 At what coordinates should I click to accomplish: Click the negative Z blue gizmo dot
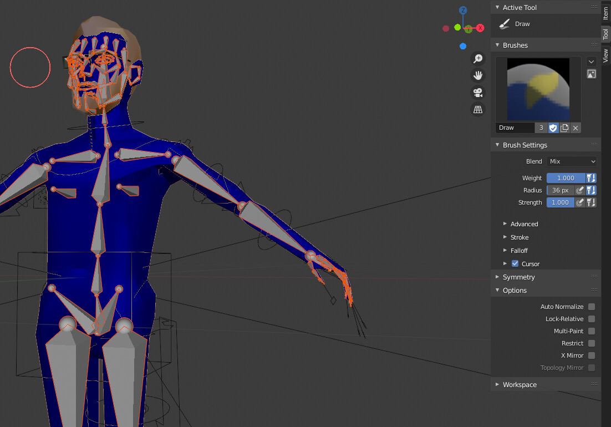click(463, 47)
